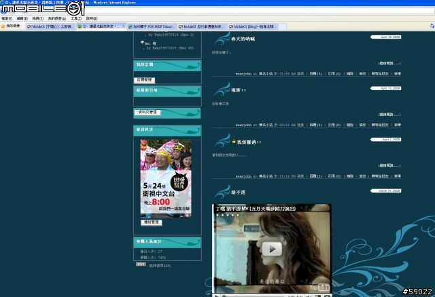Open the 說明(H) menu
The image size is (435, 297).
pos(92,18)
